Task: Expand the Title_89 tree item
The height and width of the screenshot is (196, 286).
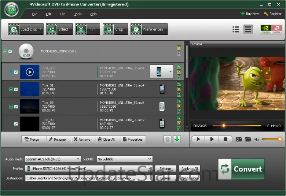Action: [x=11, y=107]
